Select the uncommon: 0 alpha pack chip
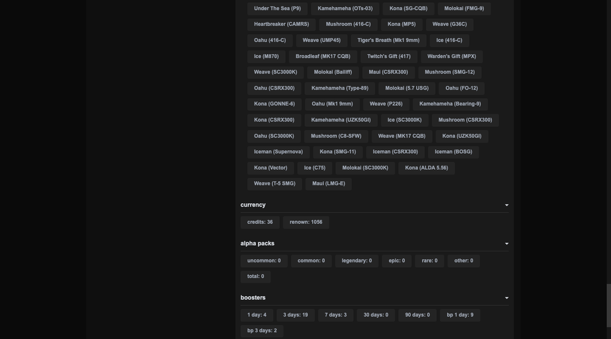The width and height of the screenshot is (611, 339). (264, 261)
